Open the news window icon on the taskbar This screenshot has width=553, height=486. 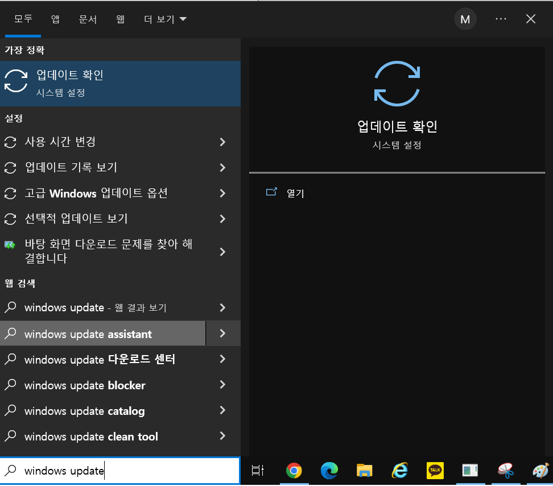(470, 471)
